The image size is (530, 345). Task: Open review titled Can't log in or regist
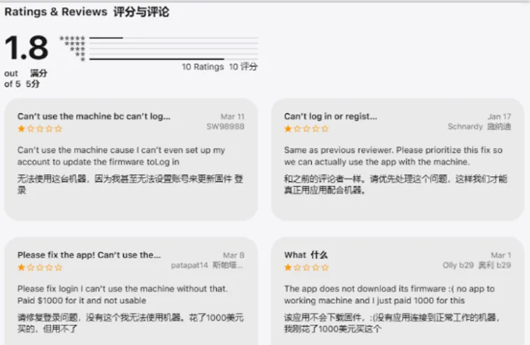(x=330, y=116)
